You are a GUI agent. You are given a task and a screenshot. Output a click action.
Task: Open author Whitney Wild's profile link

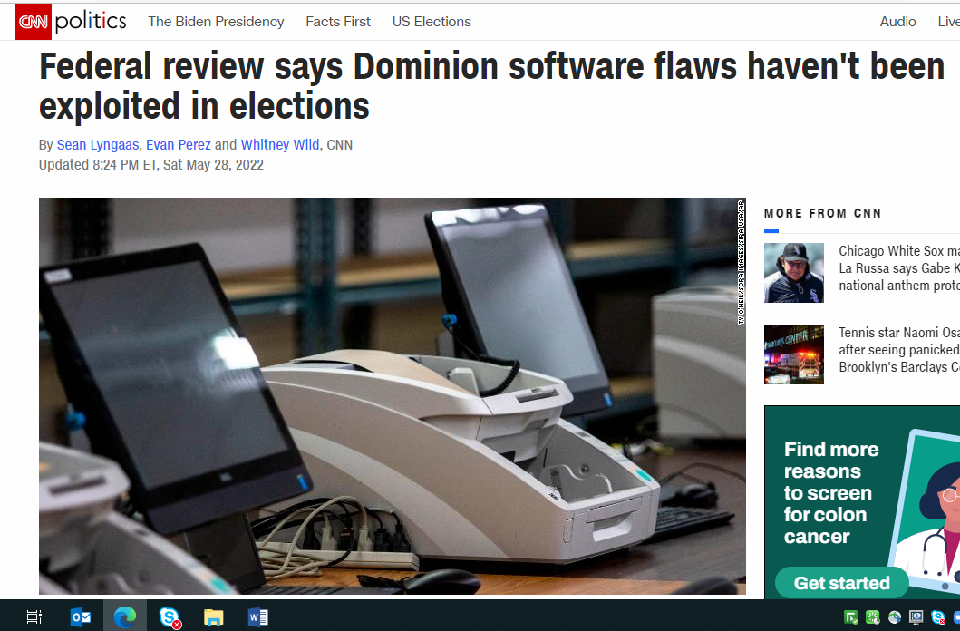[x=280, y=145]
